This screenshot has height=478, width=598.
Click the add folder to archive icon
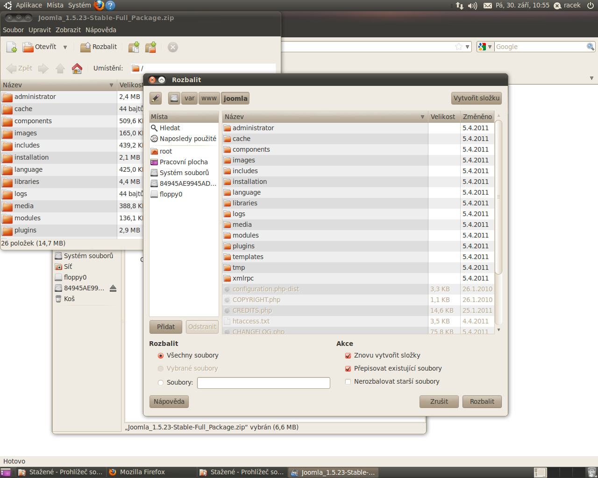(150, 47)
